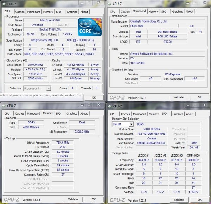Click Validate in the Memory window
211x204 pixels.
[73, 199]
